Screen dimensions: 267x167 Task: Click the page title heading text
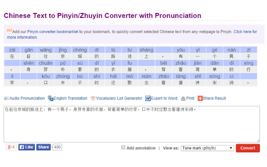(102, 15)
